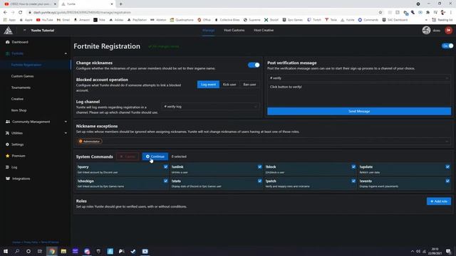Click the user avatar picture

click(x=426, y=30)
